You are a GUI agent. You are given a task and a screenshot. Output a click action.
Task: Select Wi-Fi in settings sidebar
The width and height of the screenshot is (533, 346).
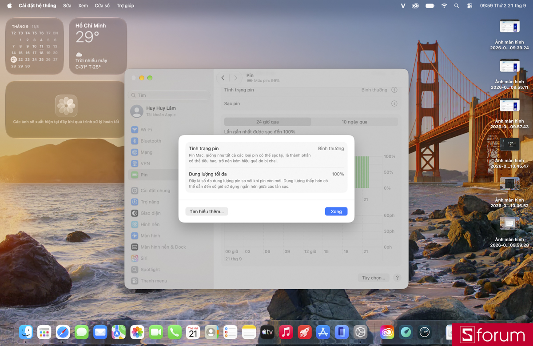(x=169, y=130)
